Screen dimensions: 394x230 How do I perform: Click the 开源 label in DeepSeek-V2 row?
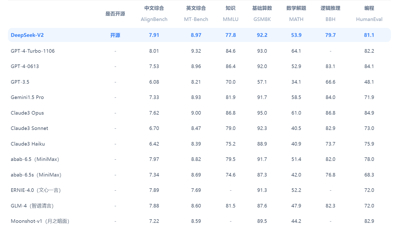(x=115, y=35)
